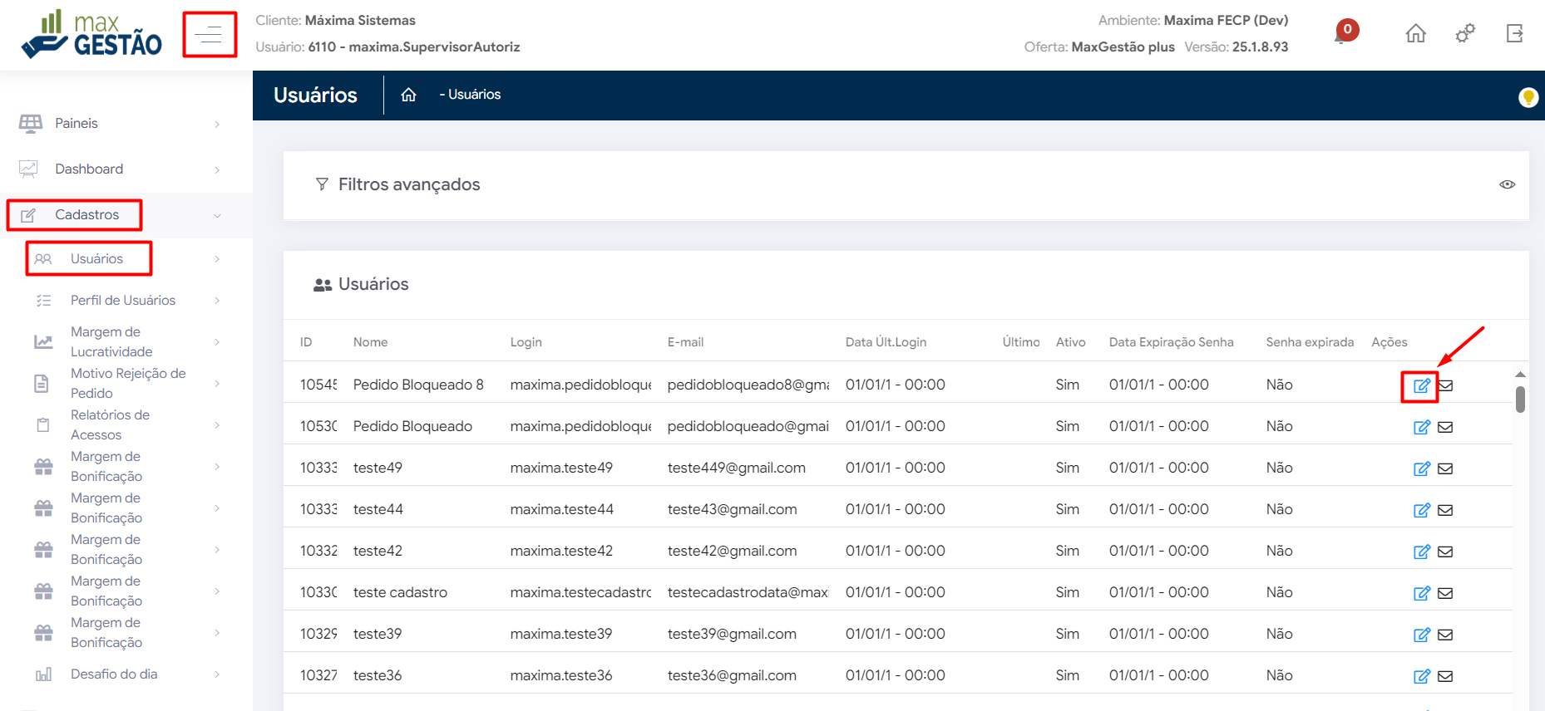The width and height of the screenshot is (1545, 711).
Task: Click edit icon for teste cadastro row
Action: click(1421, 593)
